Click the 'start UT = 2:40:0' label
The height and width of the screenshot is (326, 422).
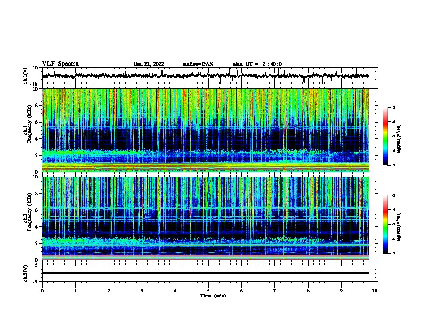coord(257,64)
